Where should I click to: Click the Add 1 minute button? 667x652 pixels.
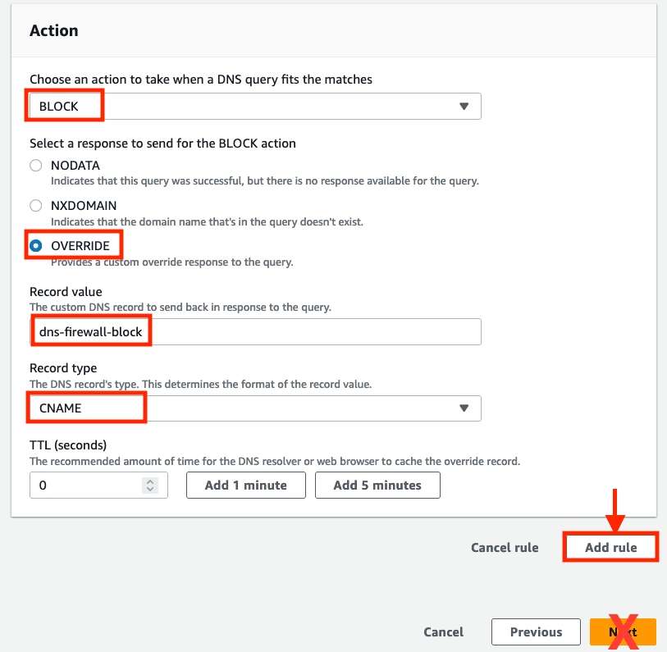pyautogui.click(x=246, y=485)
